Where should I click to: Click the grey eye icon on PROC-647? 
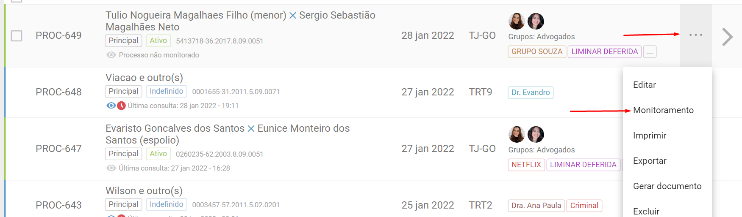(111, 168)
